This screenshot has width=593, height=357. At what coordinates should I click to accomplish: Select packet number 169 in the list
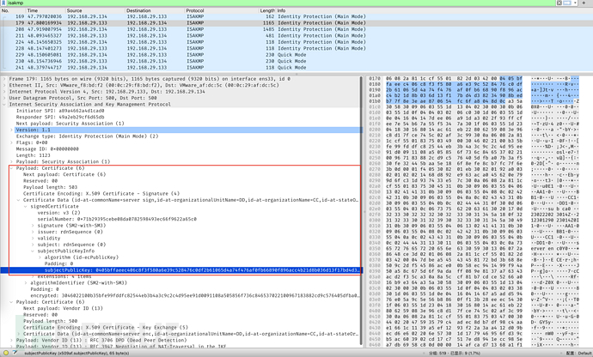[x=296, y=16]
